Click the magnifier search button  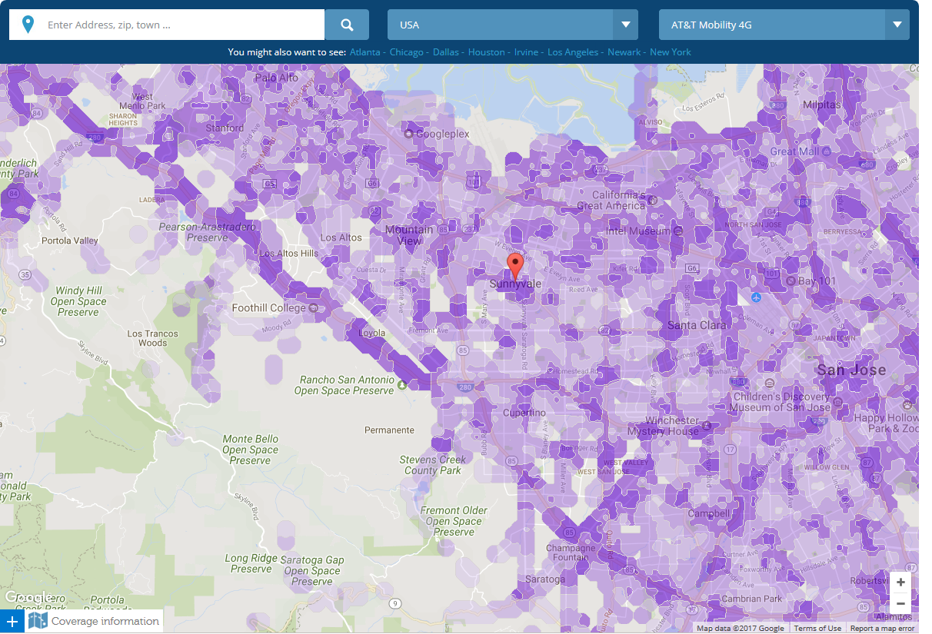coord(347,25)
